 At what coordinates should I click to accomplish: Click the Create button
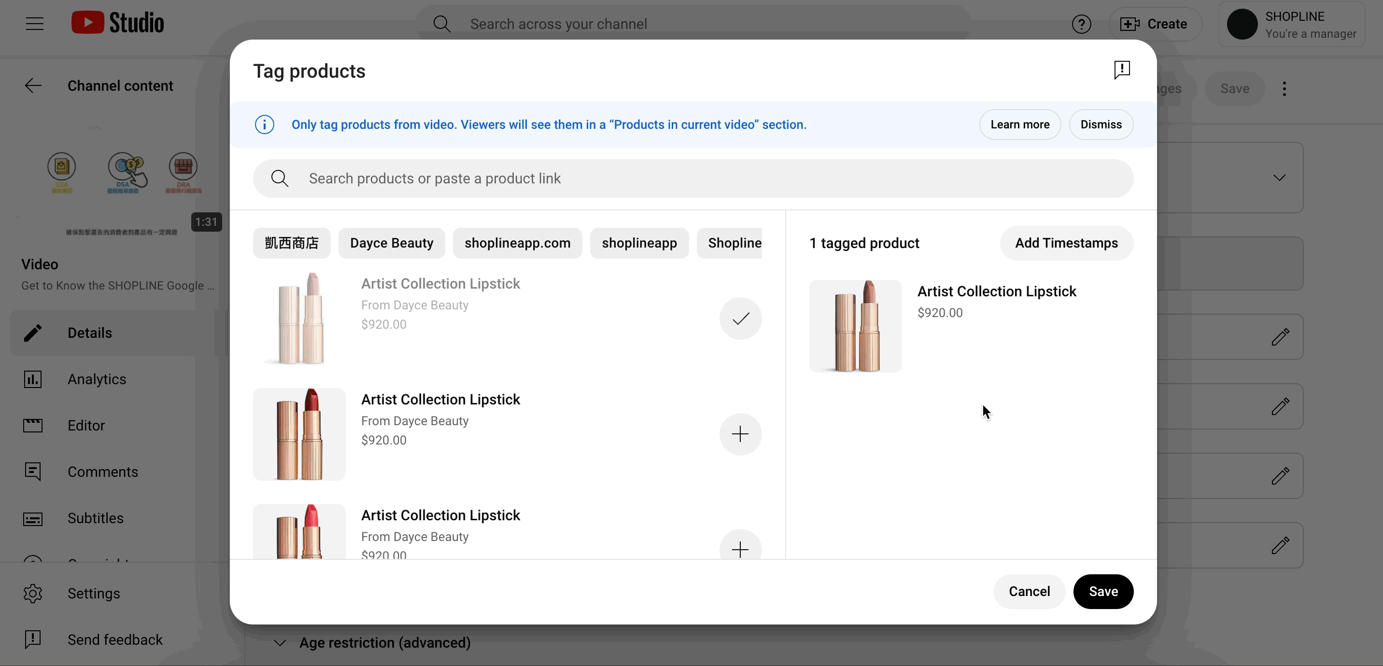[1155, 24]
